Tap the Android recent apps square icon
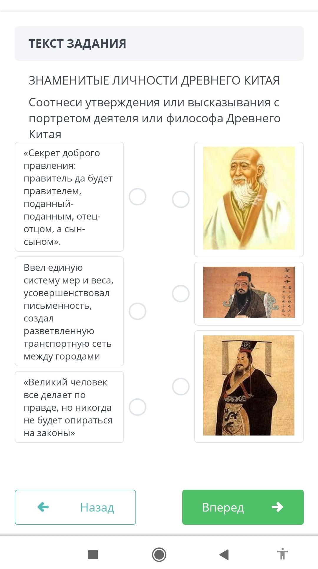The height and width of the screenshot is (569, 318). (x=93, y=554)
